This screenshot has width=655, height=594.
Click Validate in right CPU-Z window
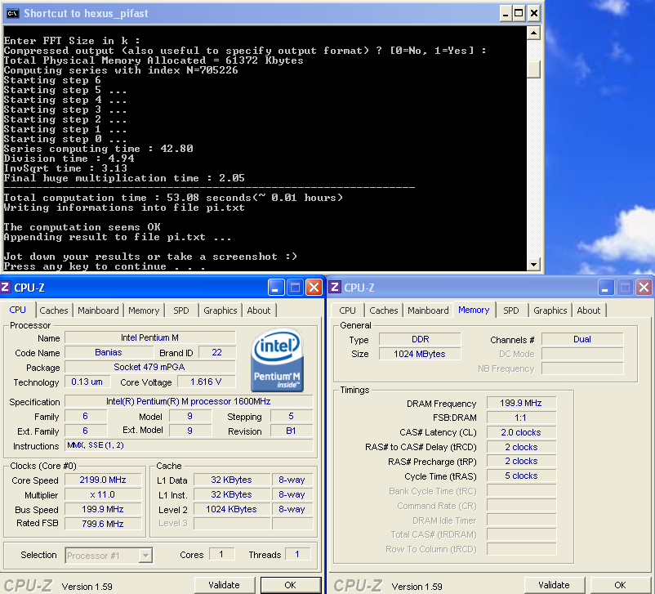click(554, 585)
